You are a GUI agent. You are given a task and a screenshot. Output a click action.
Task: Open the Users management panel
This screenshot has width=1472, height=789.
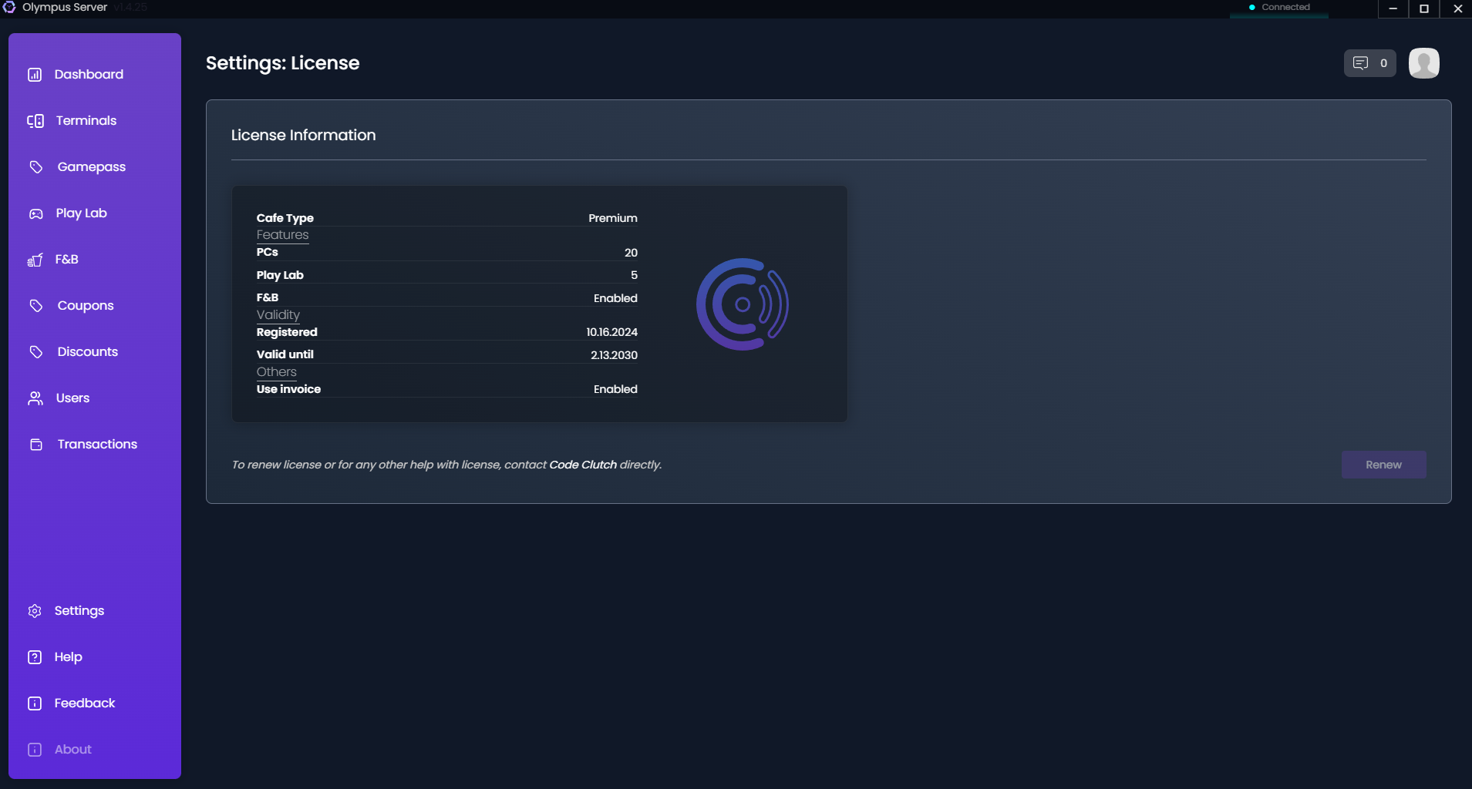(72, 398)
